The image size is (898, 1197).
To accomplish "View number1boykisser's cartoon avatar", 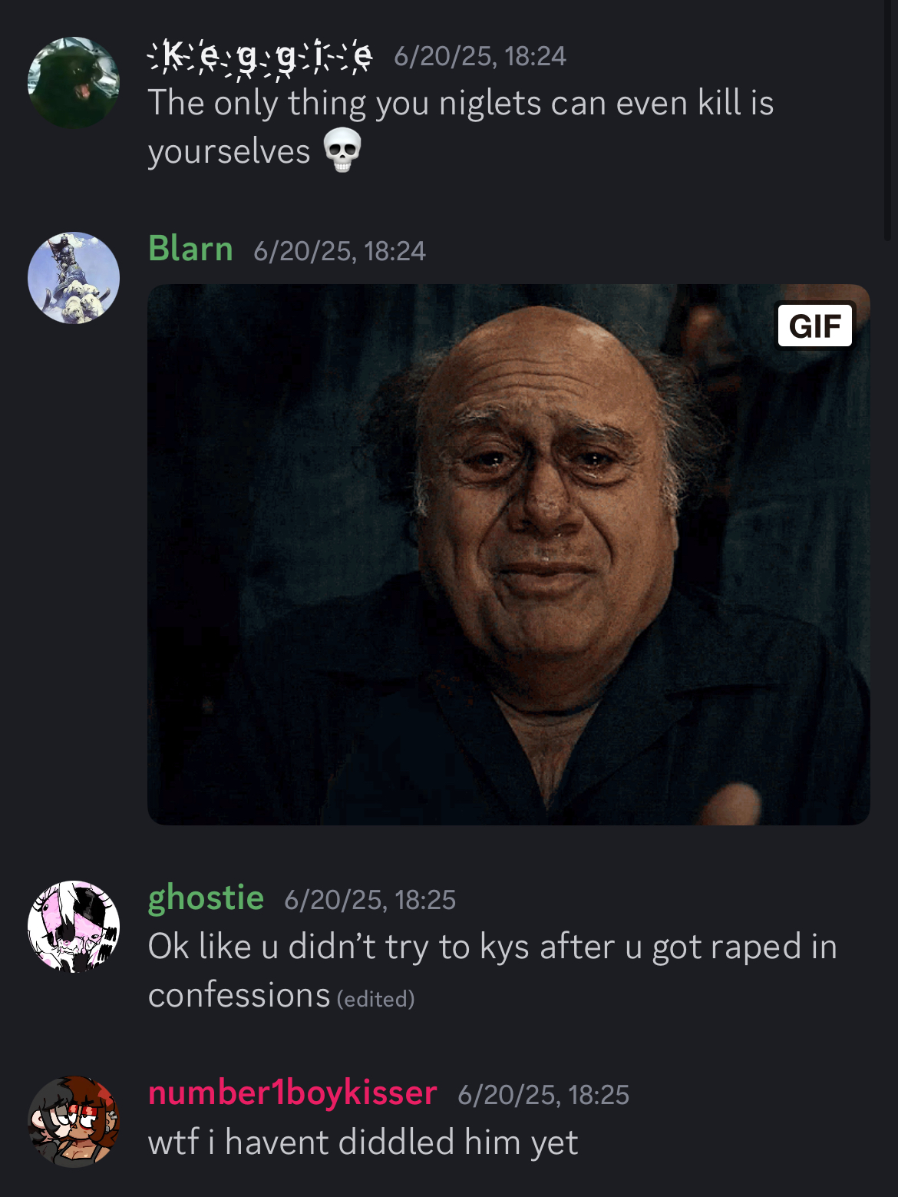I will pyautogui.click(x=74, y=1122).
